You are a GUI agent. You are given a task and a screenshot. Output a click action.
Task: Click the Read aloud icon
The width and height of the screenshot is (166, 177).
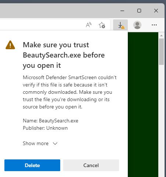[89, 25]
